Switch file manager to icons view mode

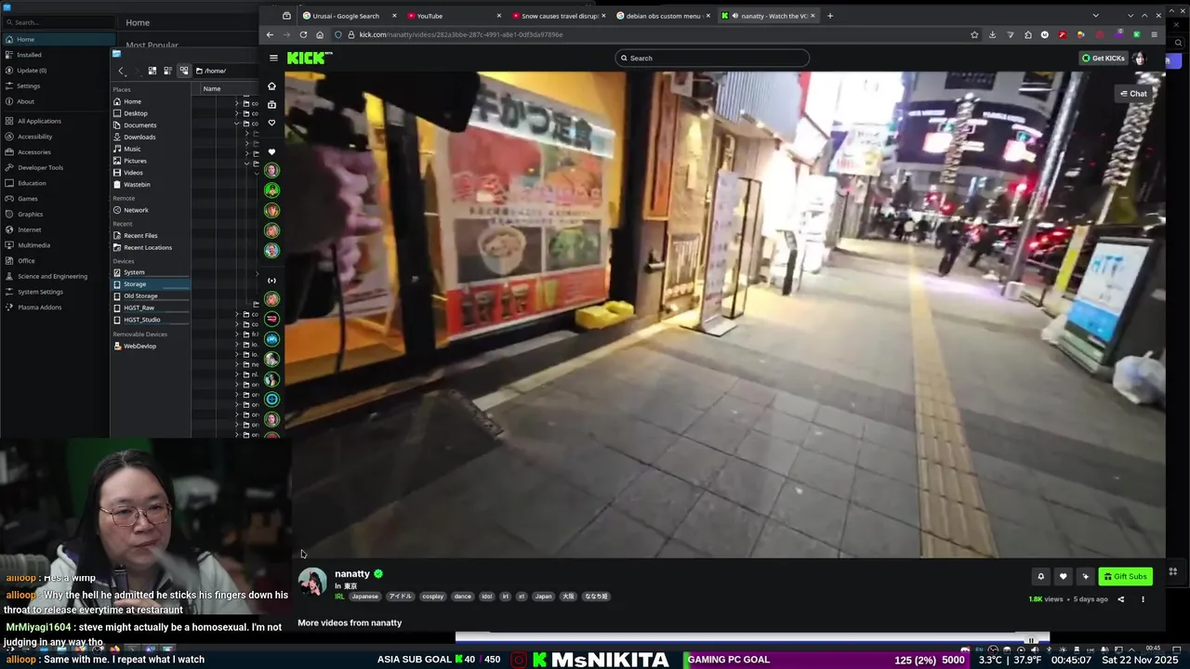(152, 71)
